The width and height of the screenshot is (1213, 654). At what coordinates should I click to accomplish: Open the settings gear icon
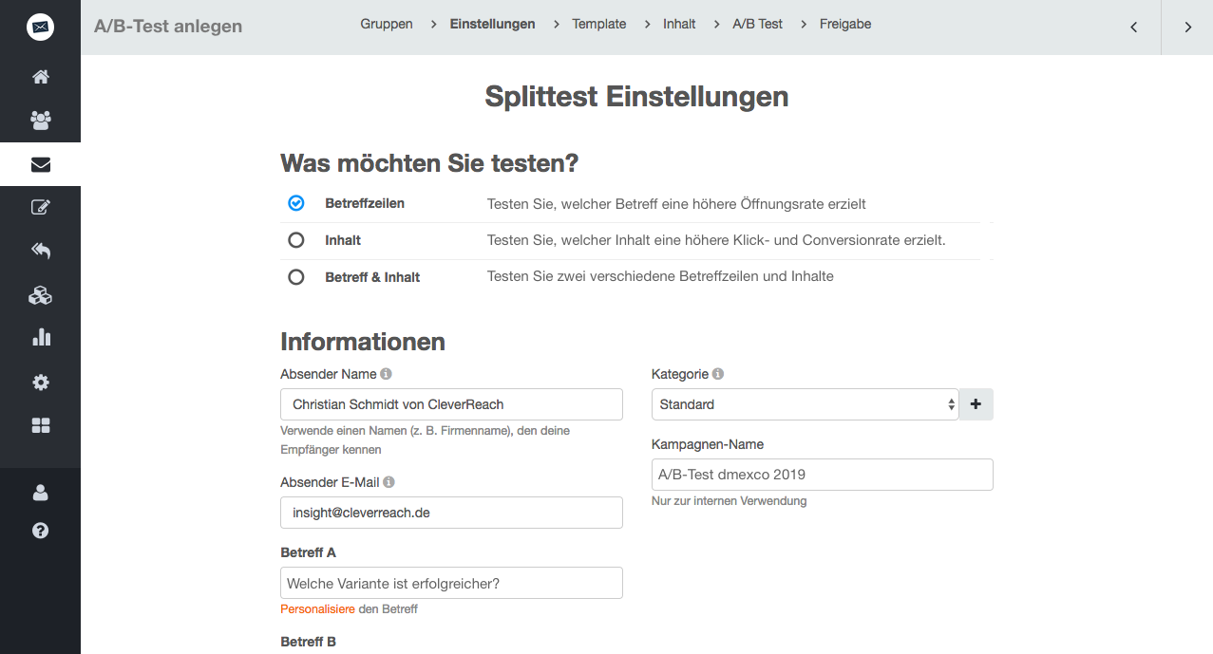(x=40, y=383)
